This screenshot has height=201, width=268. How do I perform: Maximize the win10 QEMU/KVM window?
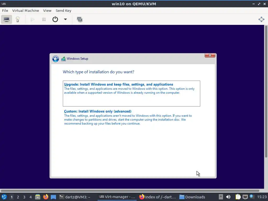tap(259, 4)
